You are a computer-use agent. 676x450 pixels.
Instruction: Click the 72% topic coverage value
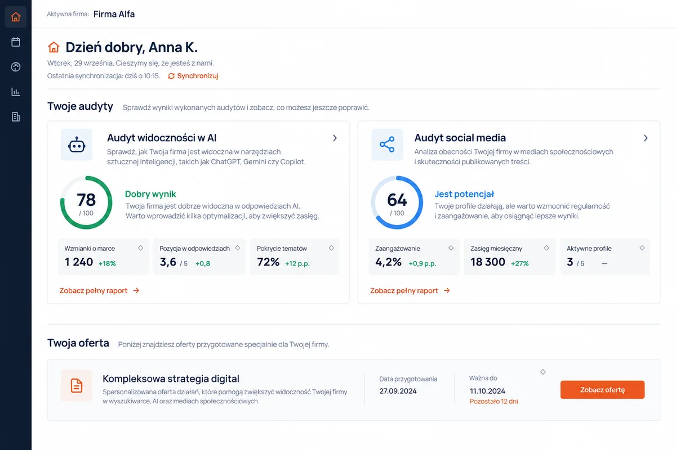point(268,262)
